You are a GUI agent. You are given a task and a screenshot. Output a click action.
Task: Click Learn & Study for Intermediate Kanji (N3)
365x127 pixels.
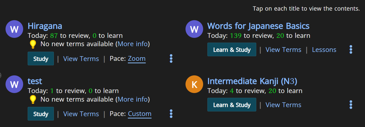click(232, 105)
